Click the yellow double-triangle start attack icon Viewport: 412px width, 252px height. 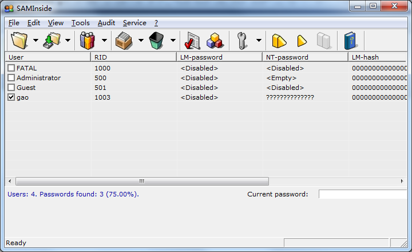279,41
